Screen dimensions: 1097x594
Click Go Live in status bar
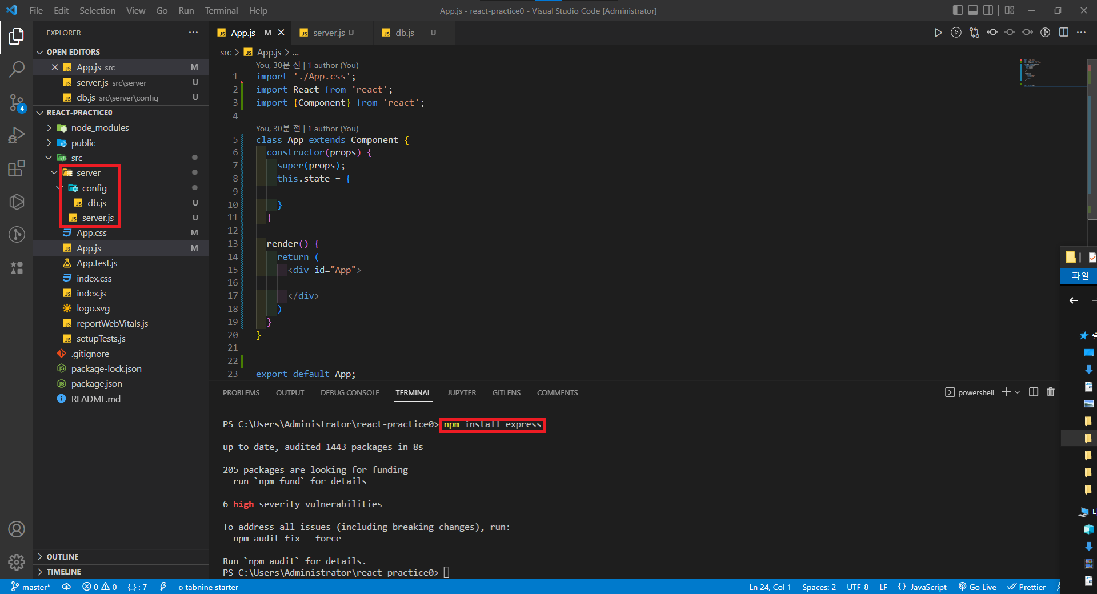click(977, 587)
